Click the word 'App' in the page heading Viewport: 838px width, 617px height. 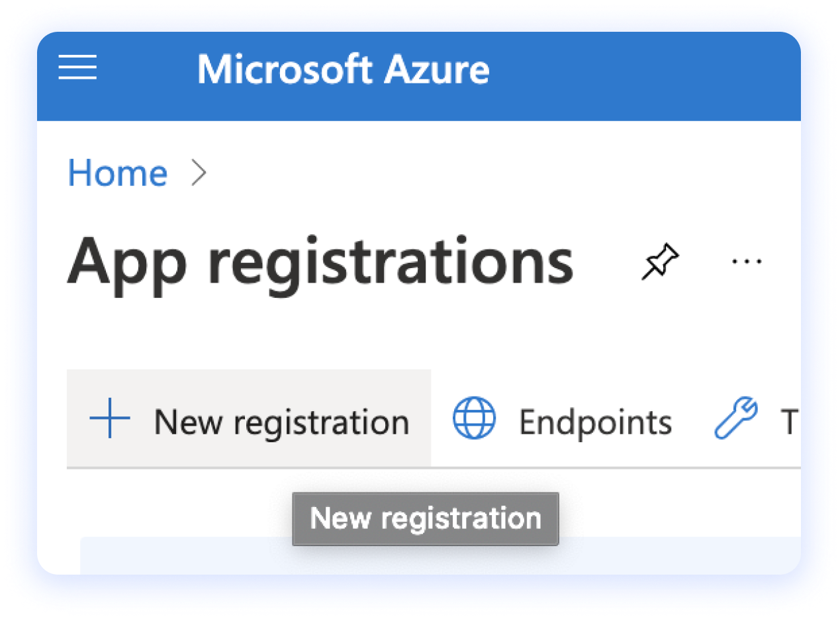[x=127, y=261]
